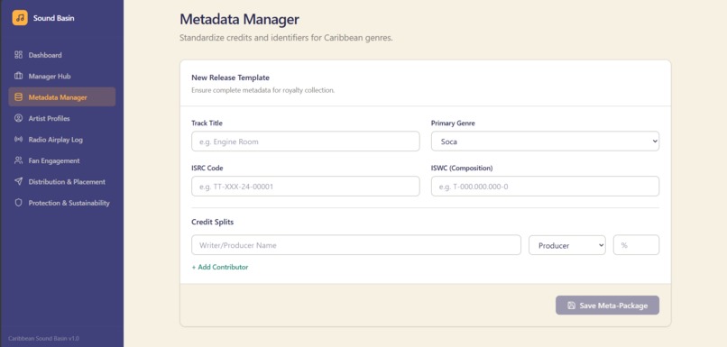Select Metadata Manager in the sidebar
727x347 pixels.
pyautogui.click(x=61, y=97)
